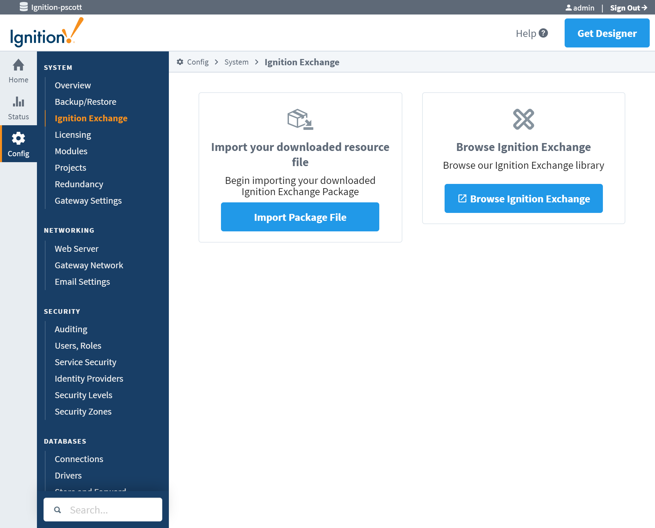Open Email Settings page
The height and width of the screenshot is (528, 655).
tap(82, 281)
